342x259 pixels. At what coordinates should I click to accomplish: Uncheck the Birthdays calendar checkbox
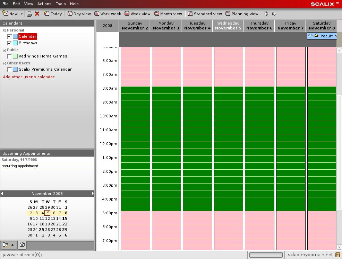point(10,43)
